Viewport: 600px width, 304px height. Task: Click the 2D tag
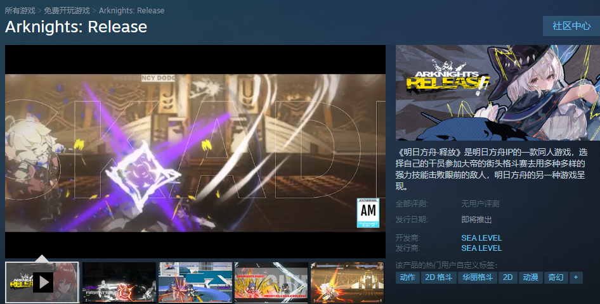pyautogui.click(x=508, y=277)
